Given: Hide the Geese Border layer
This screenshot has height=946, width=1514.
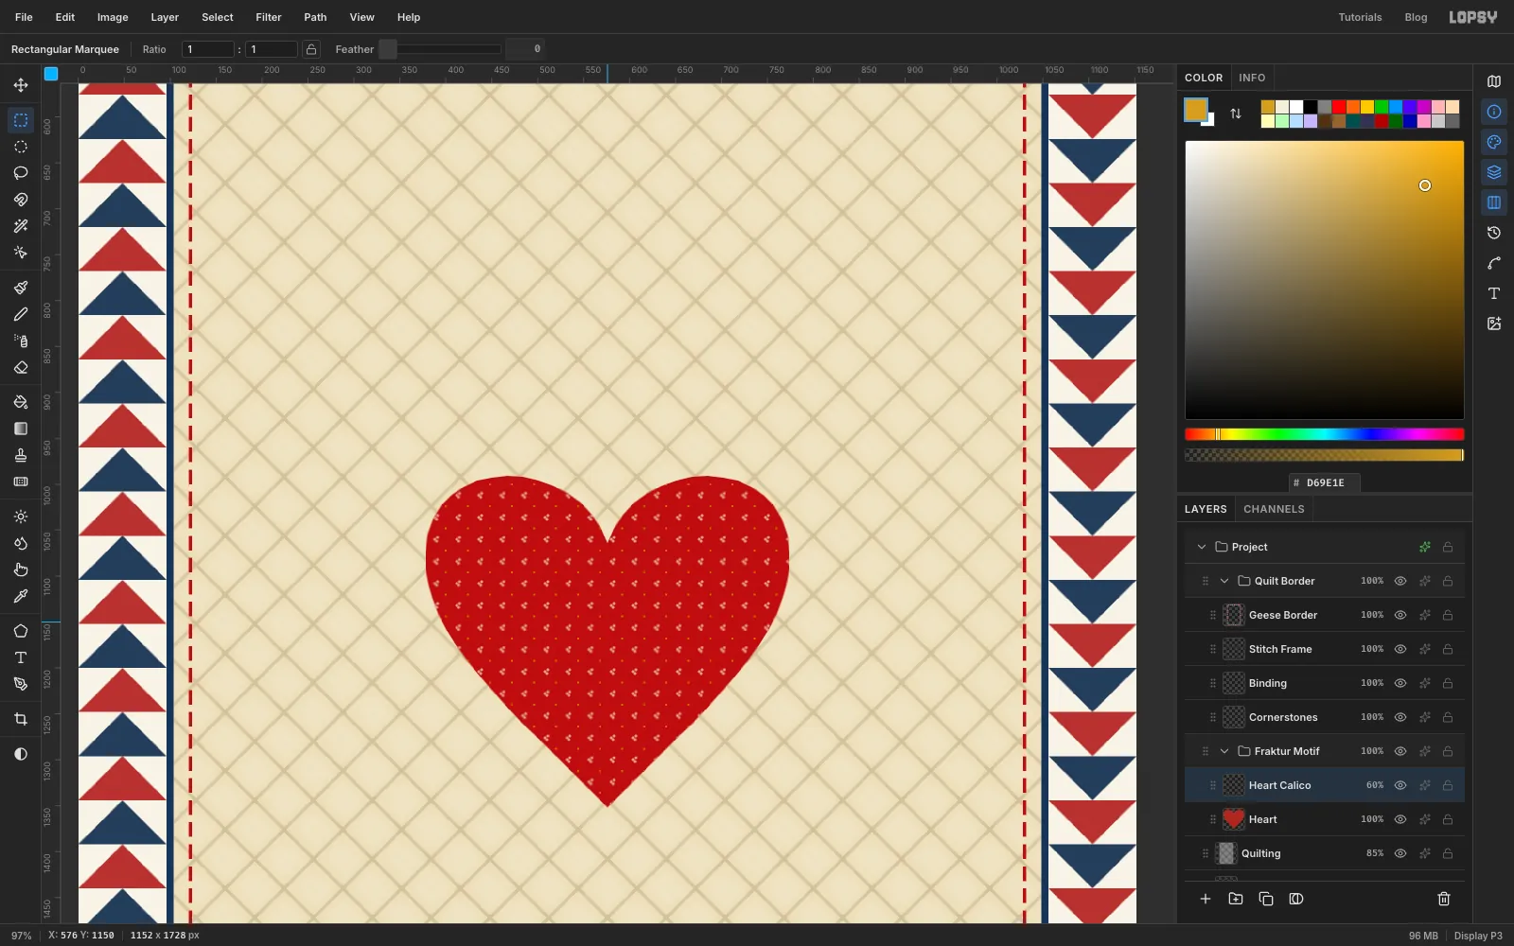Looking at the screenshot, I should click(x=1400, y=615).
